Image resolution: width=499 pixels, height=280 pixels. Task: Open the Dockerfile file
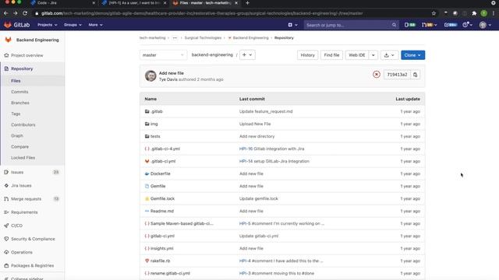[161, 173]
